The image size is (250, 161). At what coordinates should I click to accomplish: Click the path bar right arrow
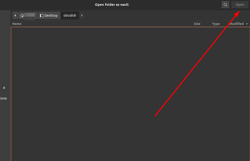[82, 16]
